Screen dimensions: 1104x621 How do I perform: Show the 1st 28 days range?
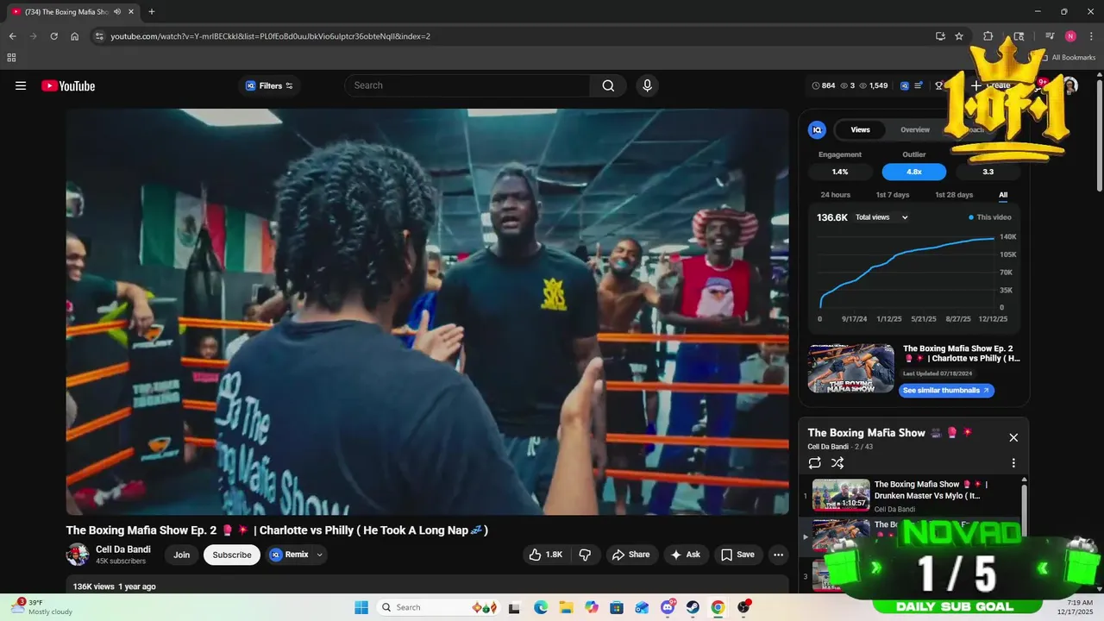(954, 195)
